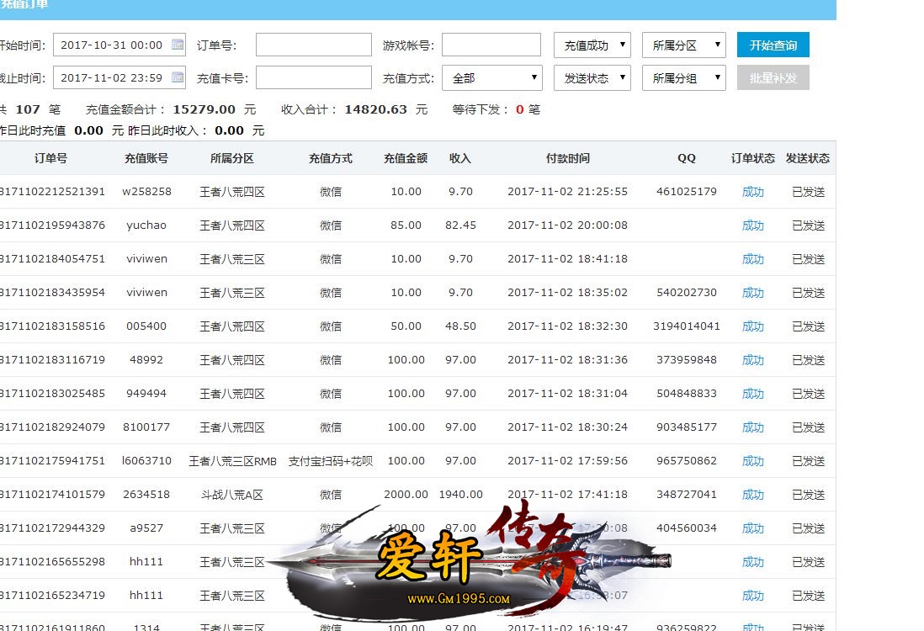Click 成功 link in the yuchao row
Viewport: 924px width, 631px height.
tap(752, 225)
